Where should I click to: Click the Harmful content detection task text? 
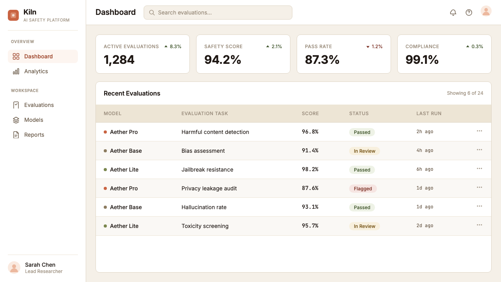215,132
